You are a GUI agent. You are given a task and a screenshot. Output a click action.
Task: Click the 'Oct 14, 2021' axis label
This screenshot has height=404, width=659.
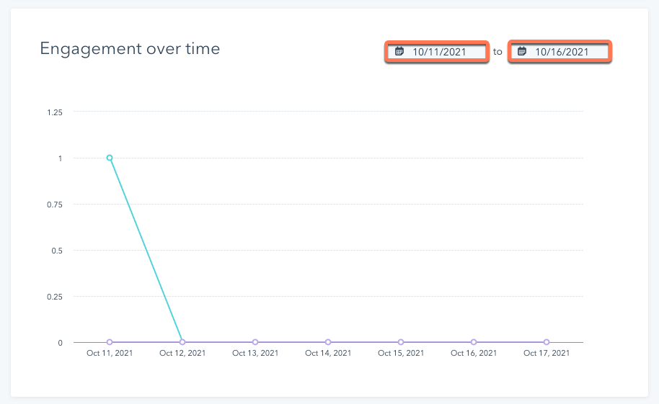pos(328,353)
